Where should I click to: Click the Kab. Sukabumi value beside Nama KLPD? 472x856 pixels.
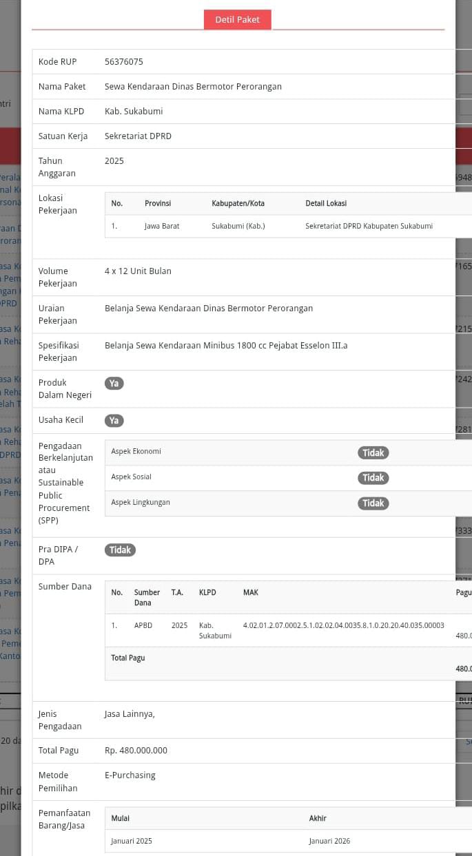pyautogui.click(x=134, y=111)
